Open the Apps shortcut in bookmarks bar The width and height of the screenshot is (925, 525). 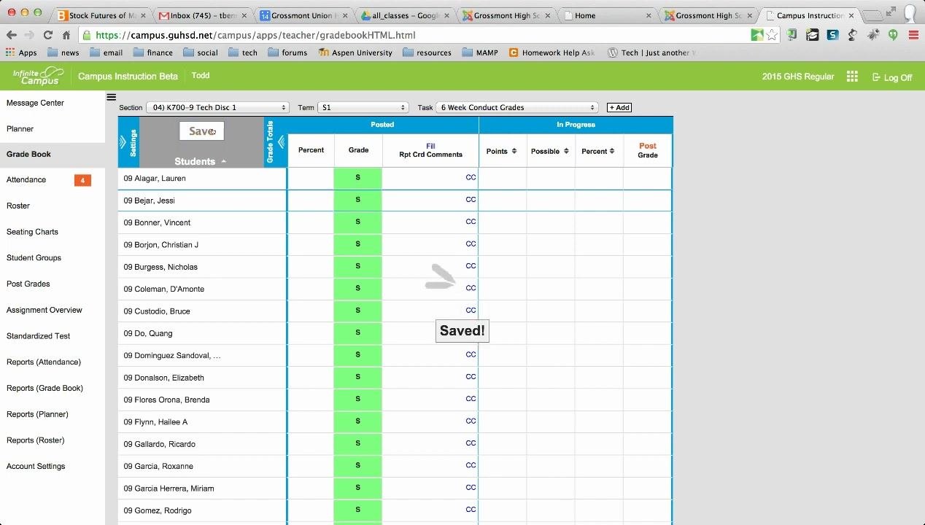[21, 52]
